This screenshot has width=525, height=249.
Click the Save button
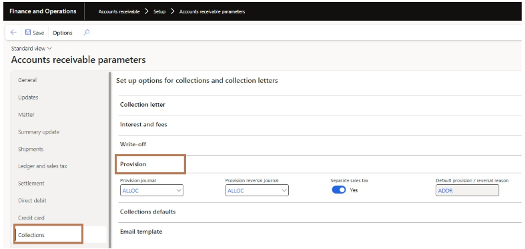pyautogui.click(x=35, y=33)
